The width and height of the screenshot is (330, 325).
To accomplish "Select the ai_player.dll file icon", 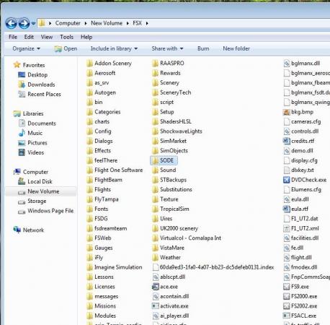I will click(x=156, y=316).
